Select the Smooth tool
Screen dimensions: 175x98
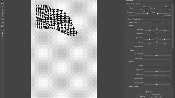click(2, 7)
